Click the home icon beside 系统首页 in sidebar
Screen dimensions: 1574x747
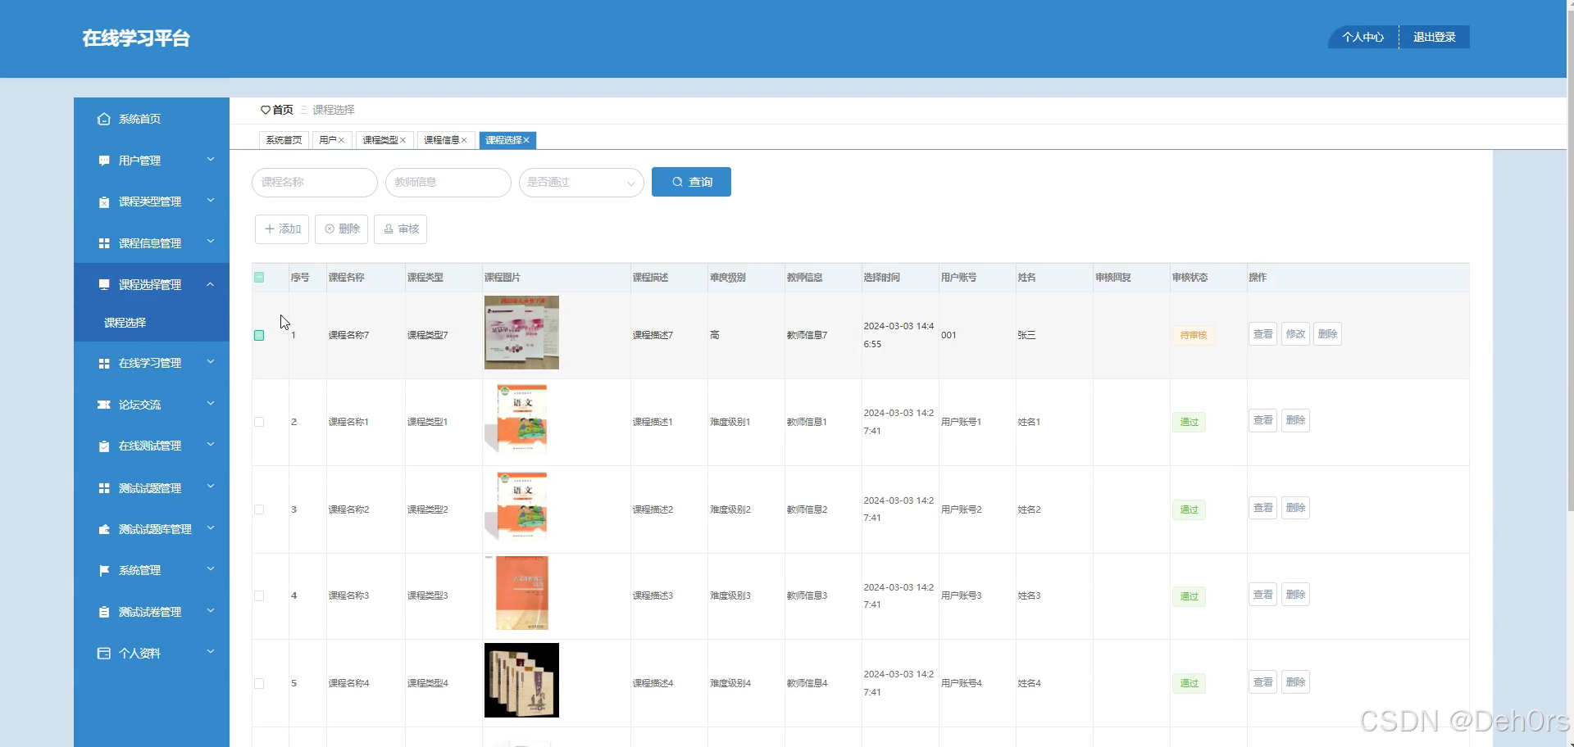click(103, 119)
